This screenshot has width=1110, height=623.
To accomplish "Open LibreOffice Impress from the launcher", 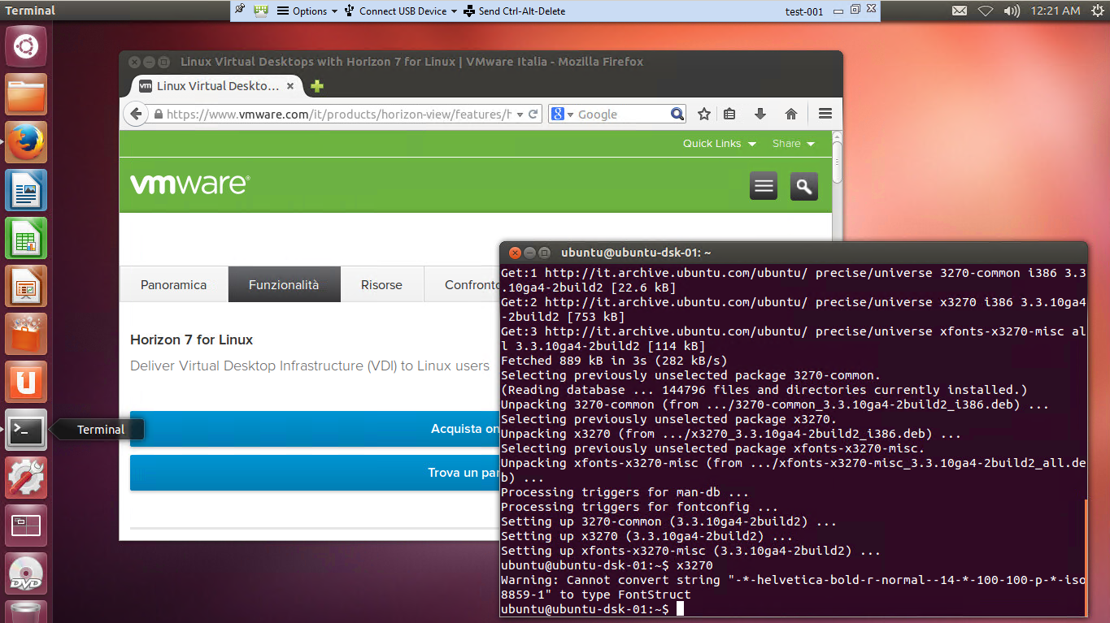I will point(26,287).
